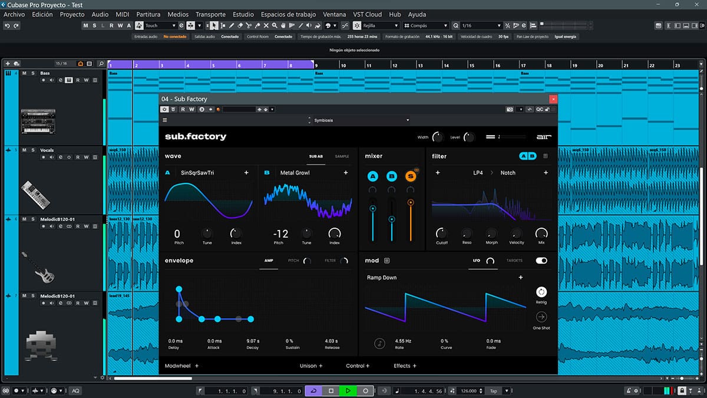Click the redo arrow in the toolbar
This screenshot has width=707, height=398.
pos(16,25)
